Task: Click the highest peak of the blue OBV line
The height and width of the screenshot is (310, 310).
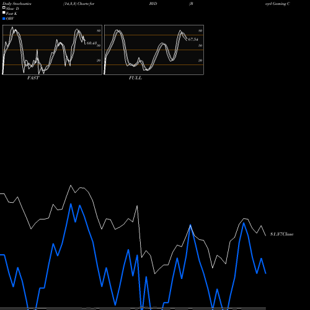Action: (71, 204)
